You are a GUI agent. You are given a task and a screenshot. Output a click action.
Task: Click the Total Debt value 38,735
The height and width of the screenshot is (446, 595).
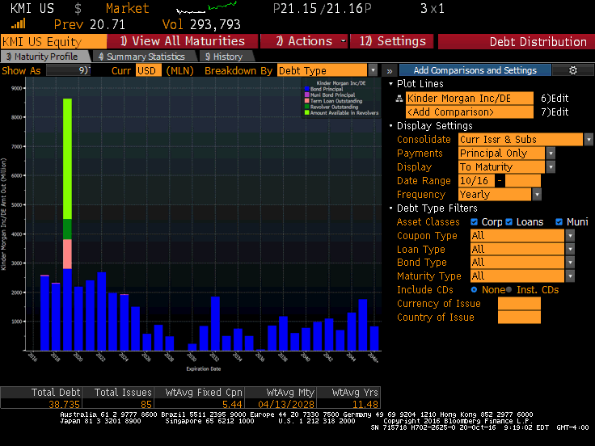(x=64, y=404)
